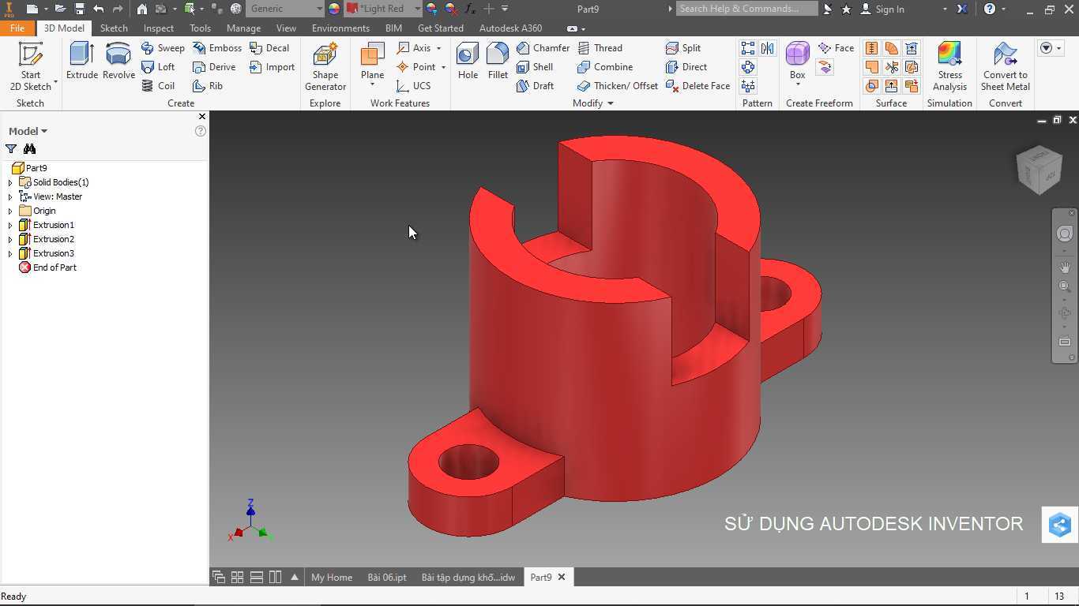Screen dimensions: 1079x606
Task: Choose the Draft tool
Action: click(535, 86)
